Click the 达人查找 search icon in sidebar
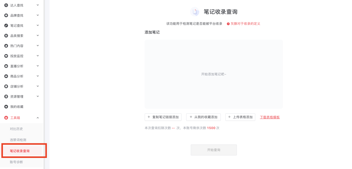 coord(6,5)
